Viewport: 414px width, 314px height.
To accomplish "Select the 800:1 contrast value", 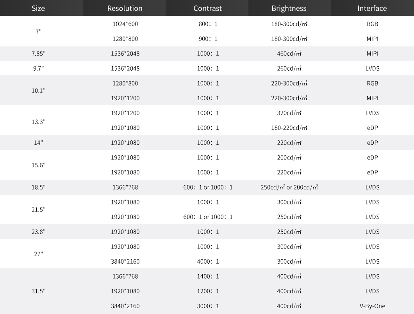I will tap(208, 24).
